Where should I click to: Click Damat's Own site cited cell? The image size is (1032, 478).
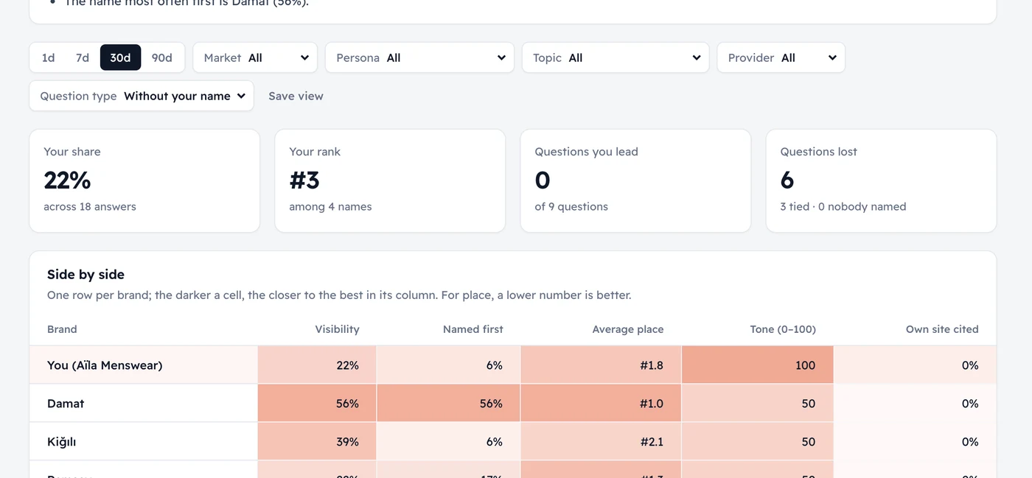(915, 404)
